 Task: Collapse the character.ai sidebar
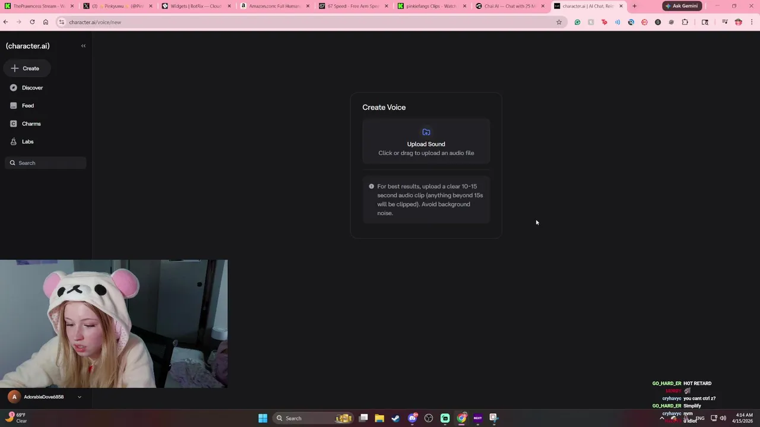click(x=83, y=46)
